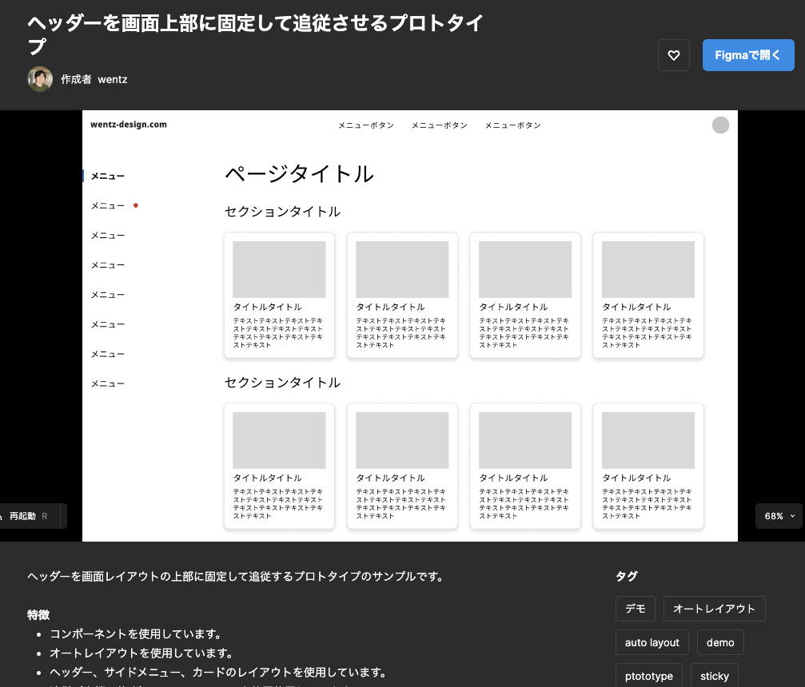This screenshot has width=805, height=687.
Task: Click the rightmost メニューボタン in the header
Action: (x=512, y=125)
